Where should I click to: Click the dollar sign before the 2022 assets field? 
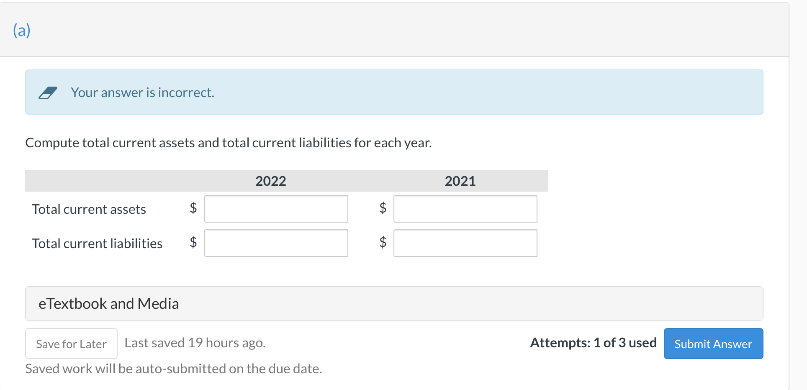193,209
